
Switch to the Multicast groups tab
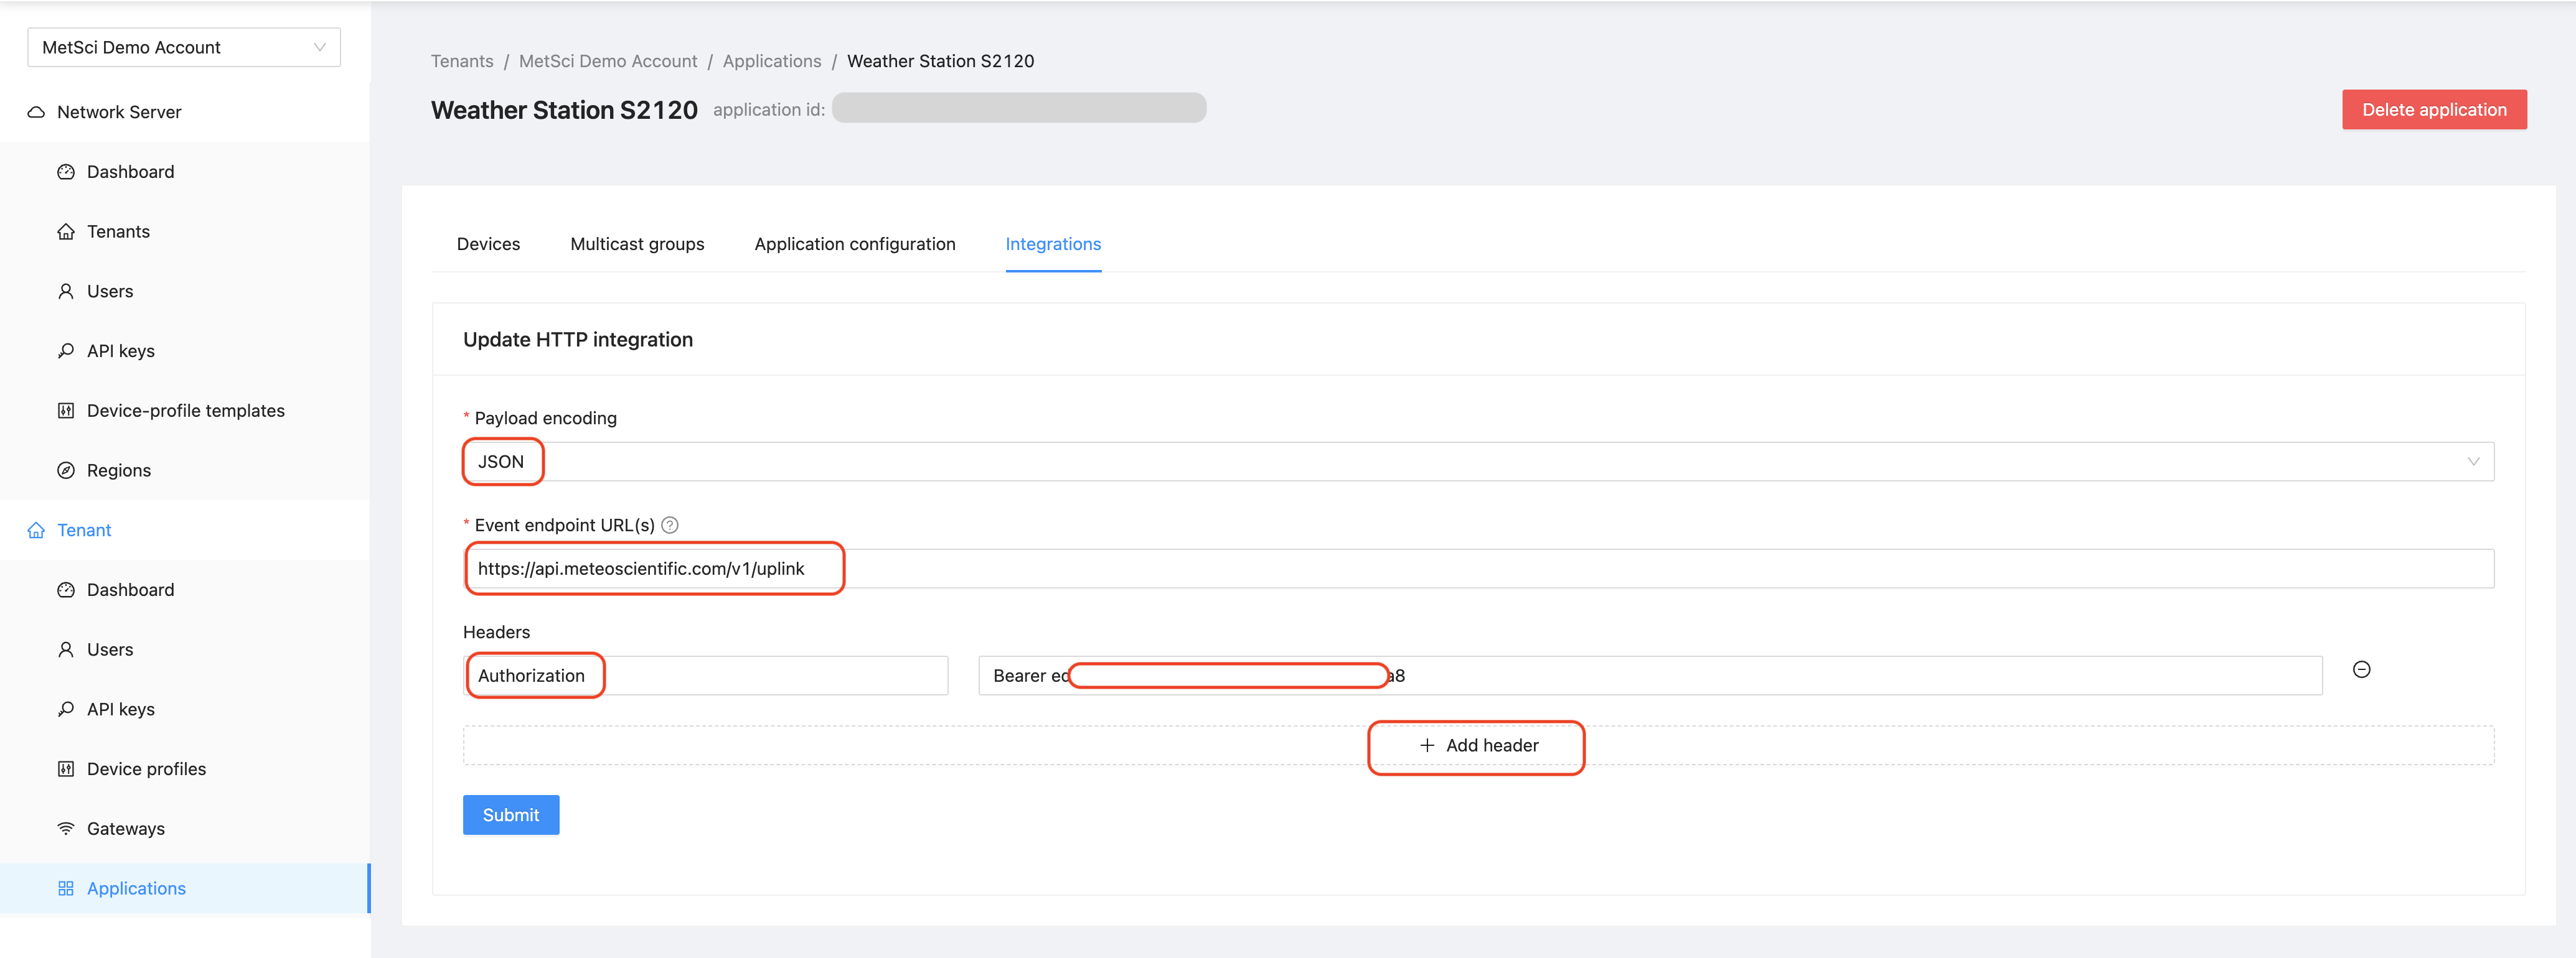coord(637,244)
